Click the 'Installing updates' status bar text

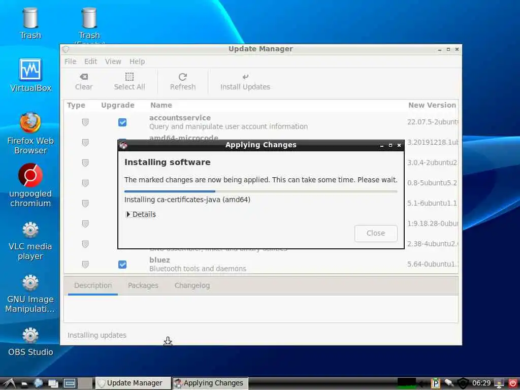97,335
